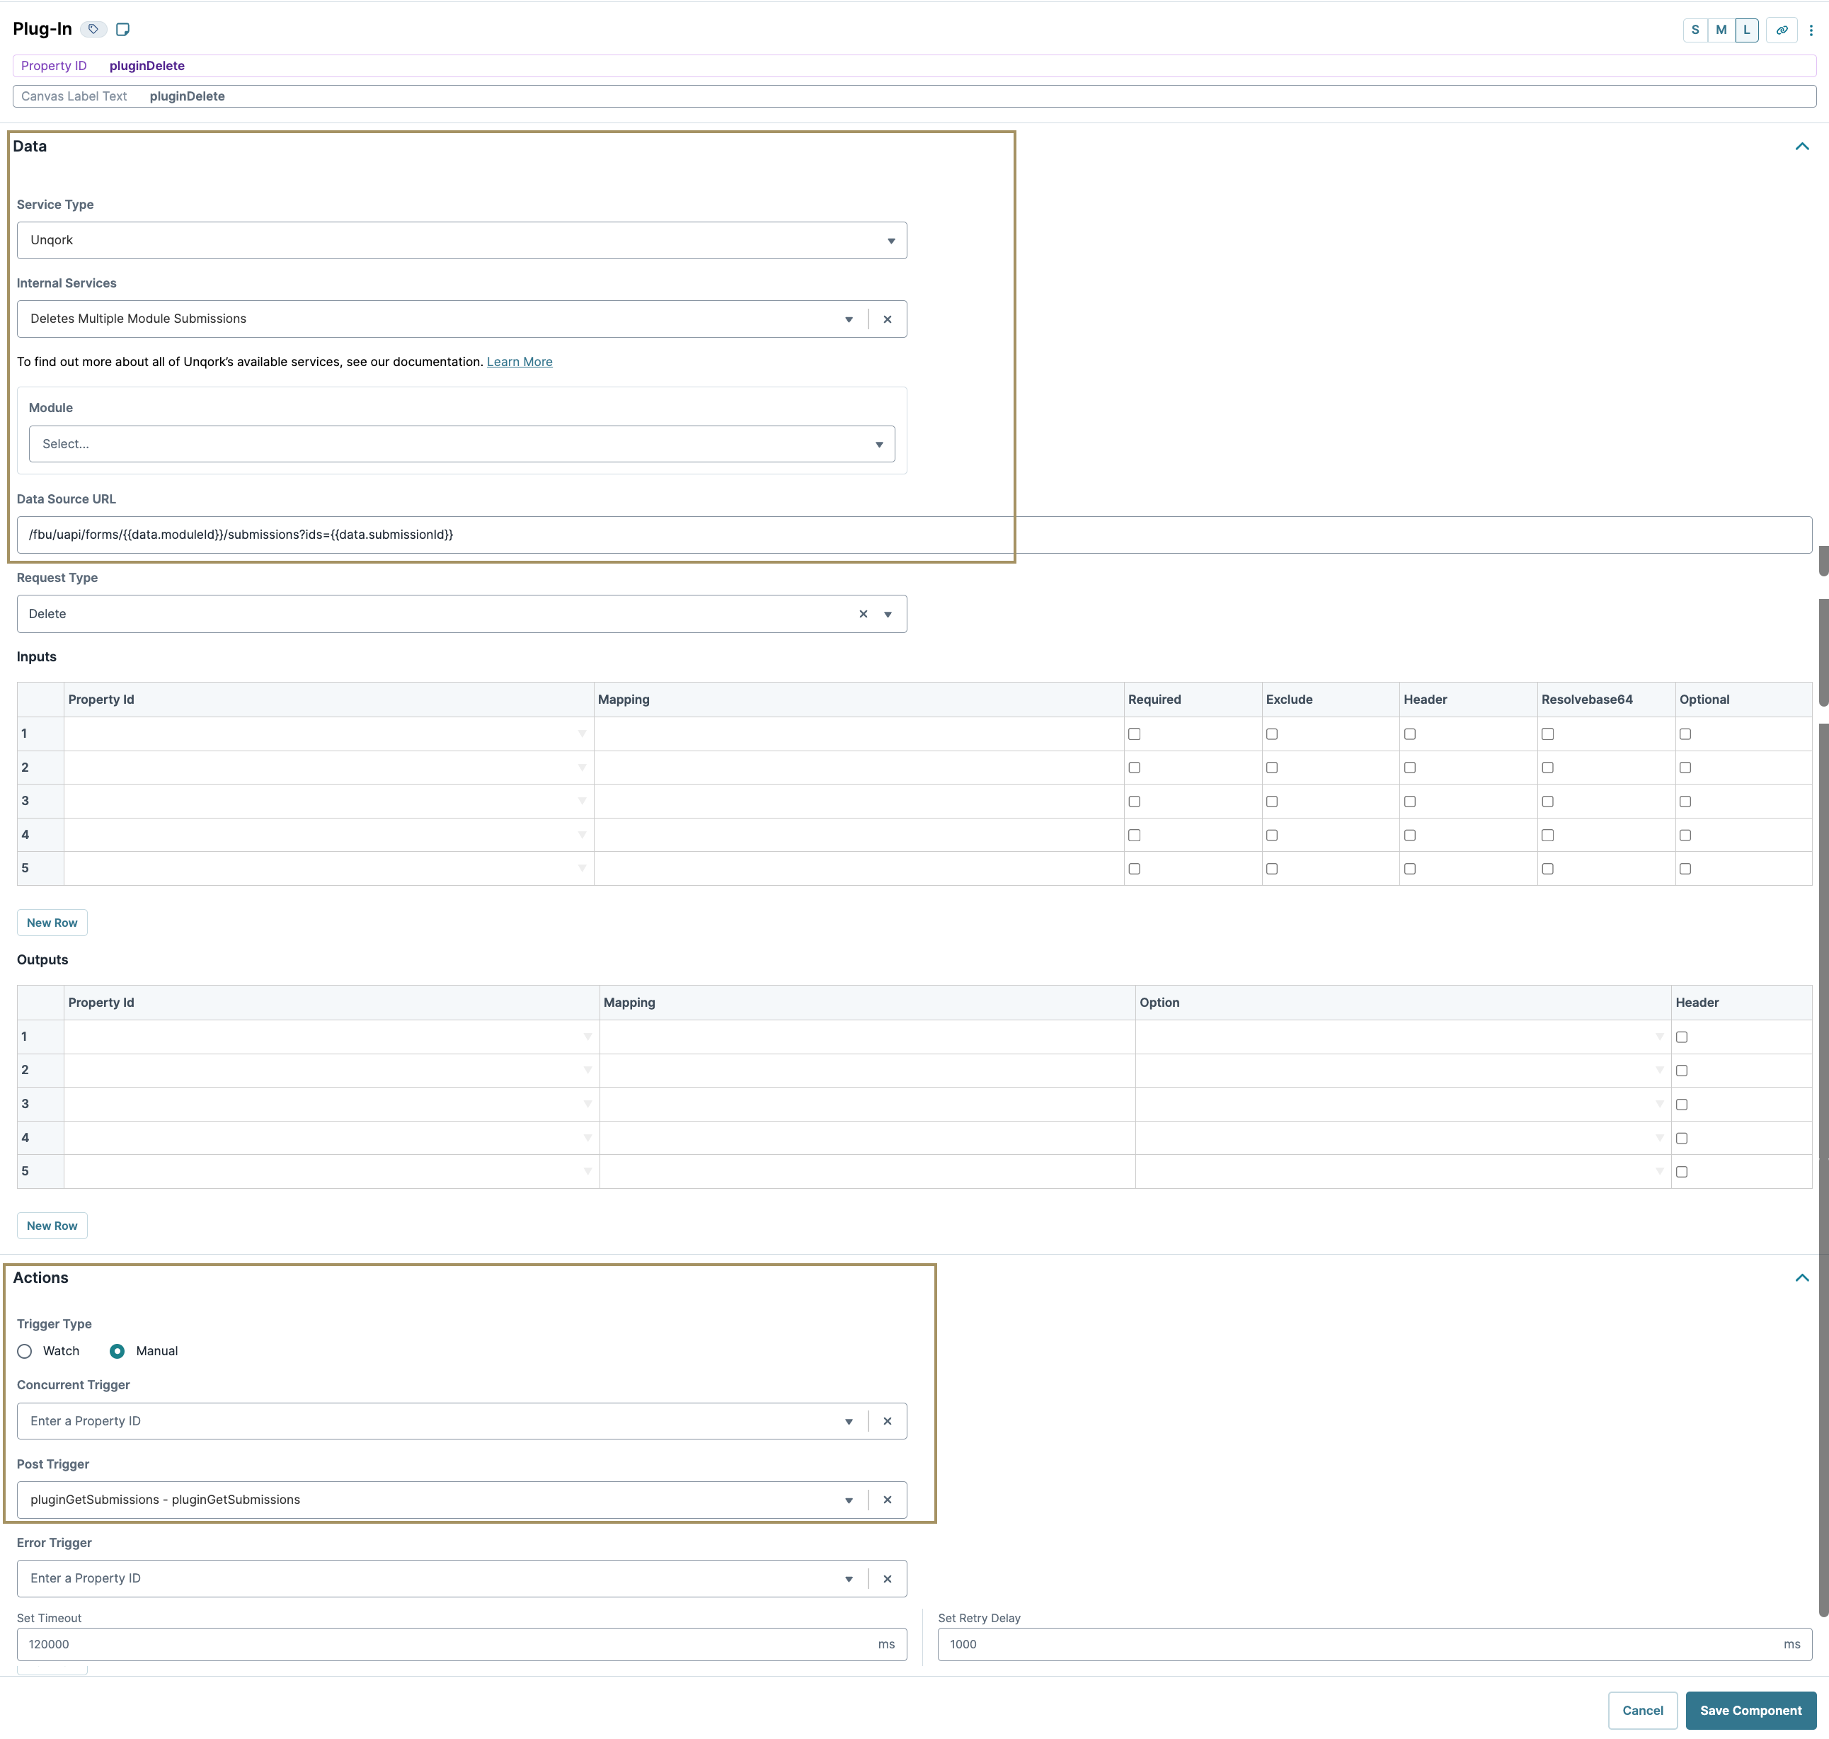This screenshot has height=1739, width=1829.
Task: Clear the Error Trigger field with its X
Action: point(887,1578)
